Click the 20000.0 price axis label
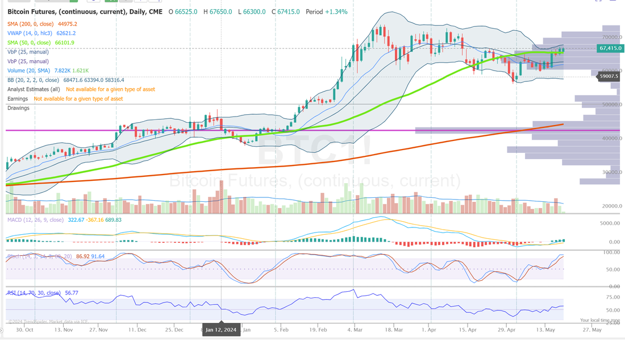The height and width of the screenshot is (344, 625). point(612,206)
